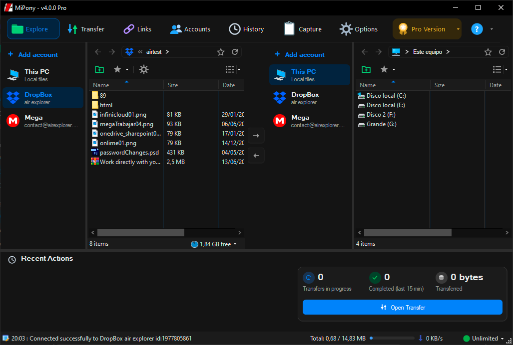Go to the Accounts tab
Screen dimensions: 513x345
coord(190,29)
